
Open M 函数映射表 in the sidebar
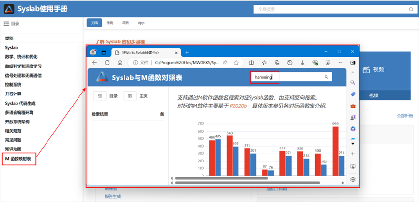click(18, 159)
